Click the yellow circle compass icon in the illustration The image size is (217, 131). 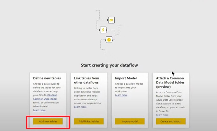[x=109, y=40]
